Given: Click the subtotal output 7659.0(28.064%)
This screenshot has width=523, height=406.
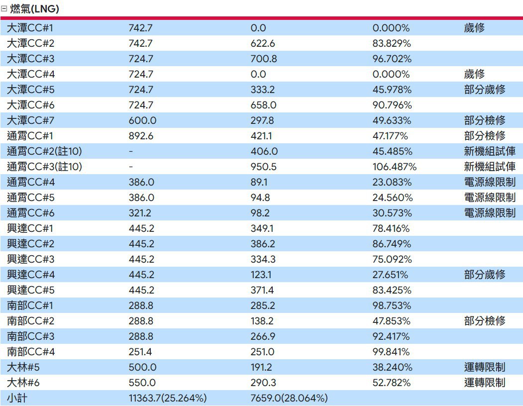Looking at the screenshot, I should coord(289,398).
